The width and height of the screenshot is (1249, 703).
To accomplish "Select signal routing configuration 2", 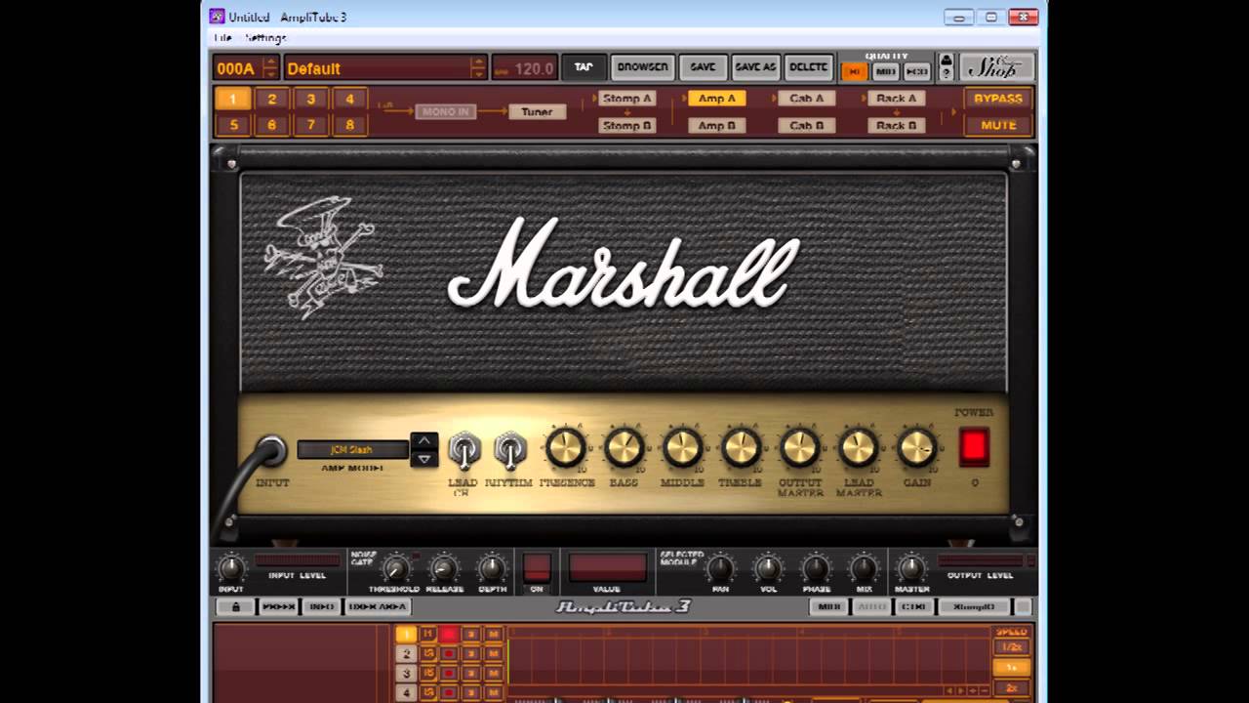I will pos(271,99).
